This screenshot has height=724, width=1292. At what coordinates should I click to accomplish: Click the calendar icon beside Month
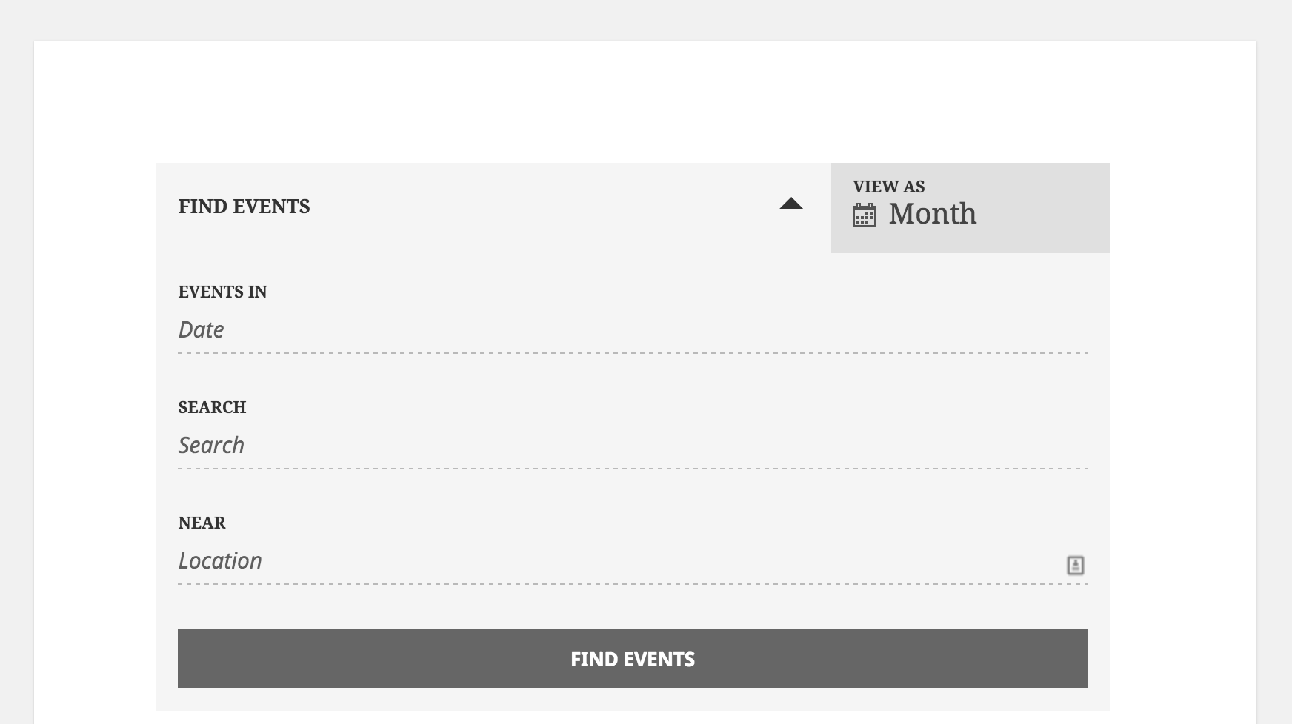tap(864, 215)
